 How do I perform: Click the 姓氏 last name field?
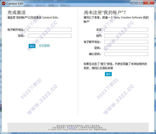click(x=126, y=36)
